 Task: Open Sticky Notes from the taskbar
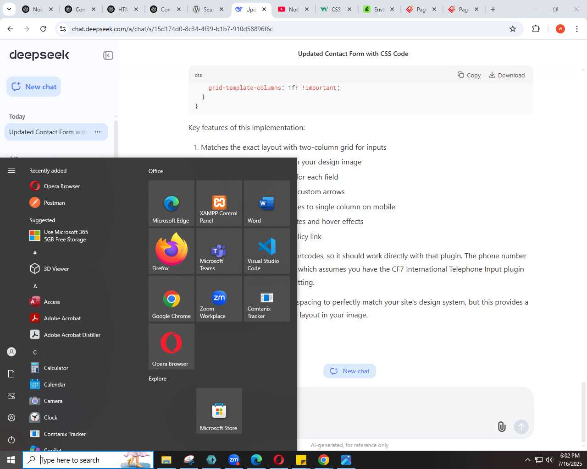(301, 460)
